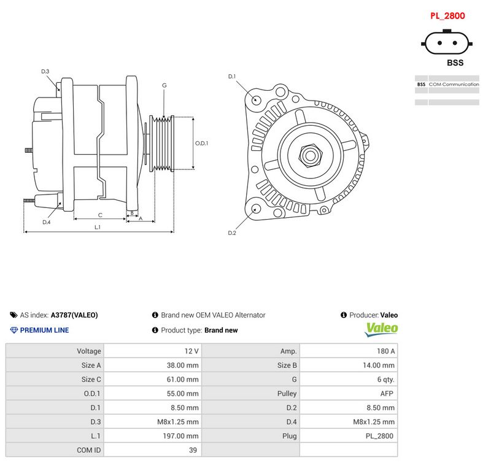Click the 6 qty. value cell

(x=349, y=379)
